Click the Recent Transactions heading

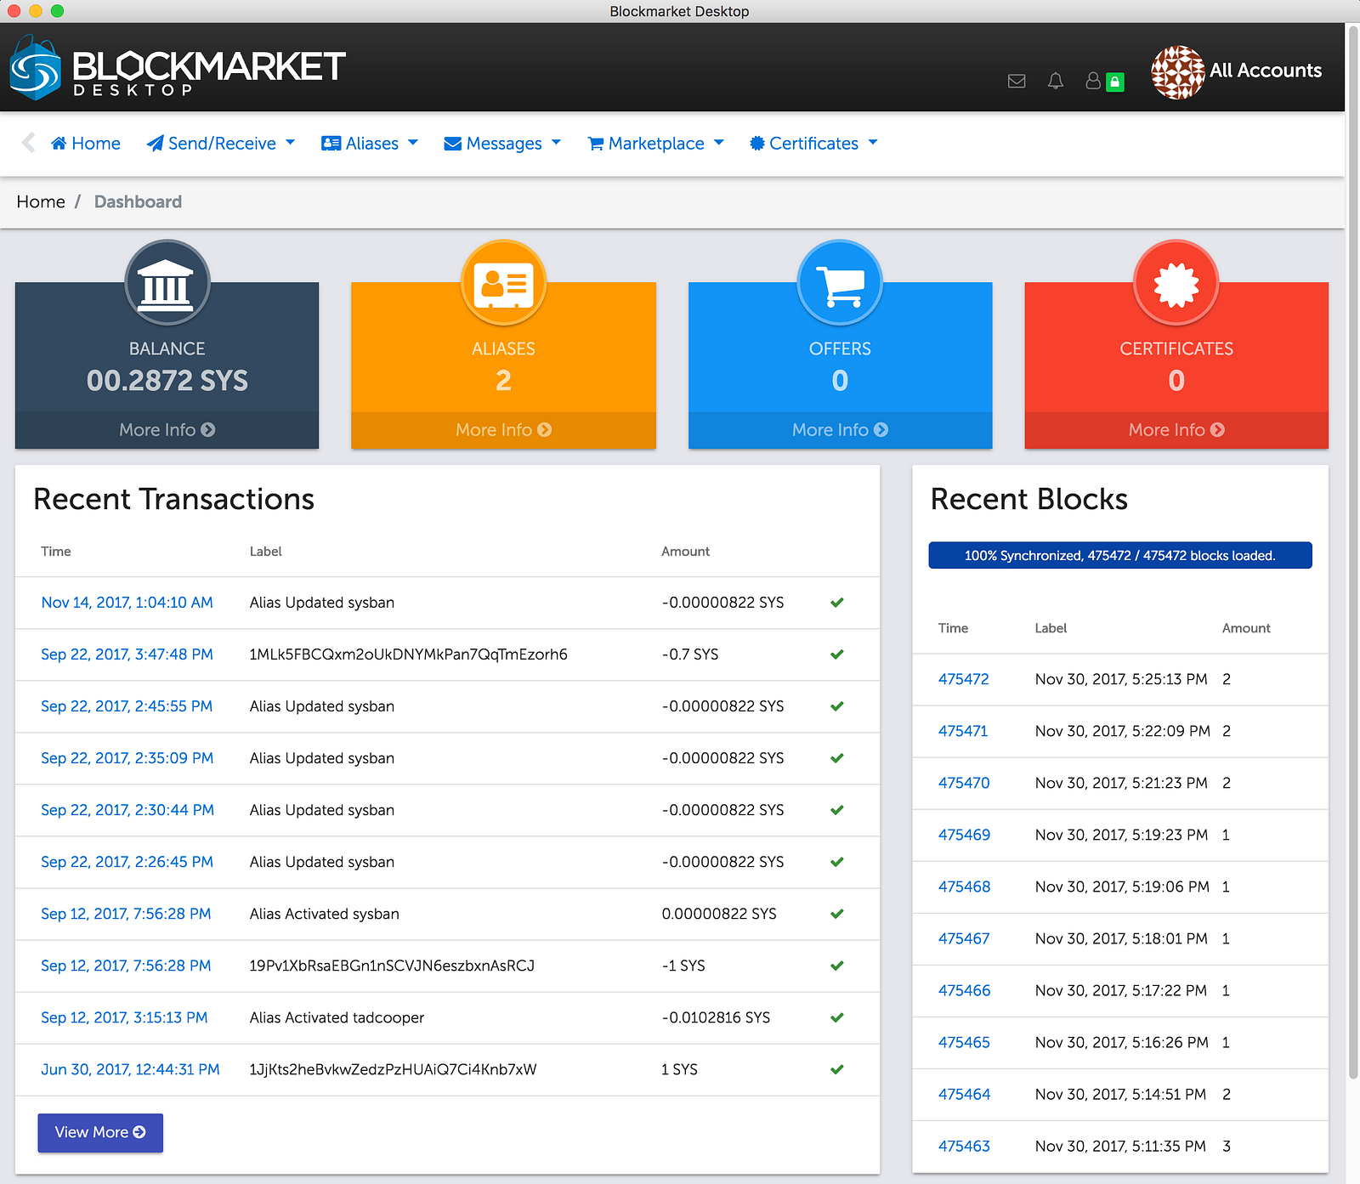tap(173, 499)
